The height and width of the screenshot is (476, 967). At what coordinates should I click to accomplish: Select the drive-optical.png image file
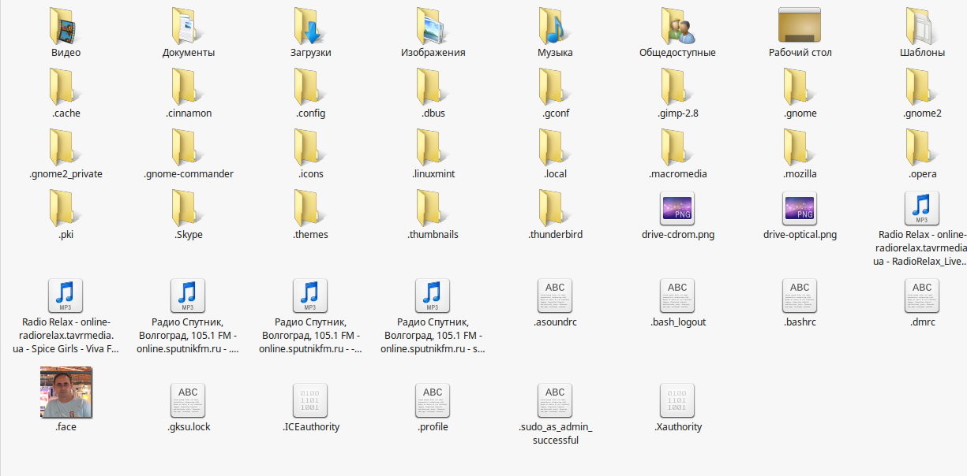(x=800, y=209)
